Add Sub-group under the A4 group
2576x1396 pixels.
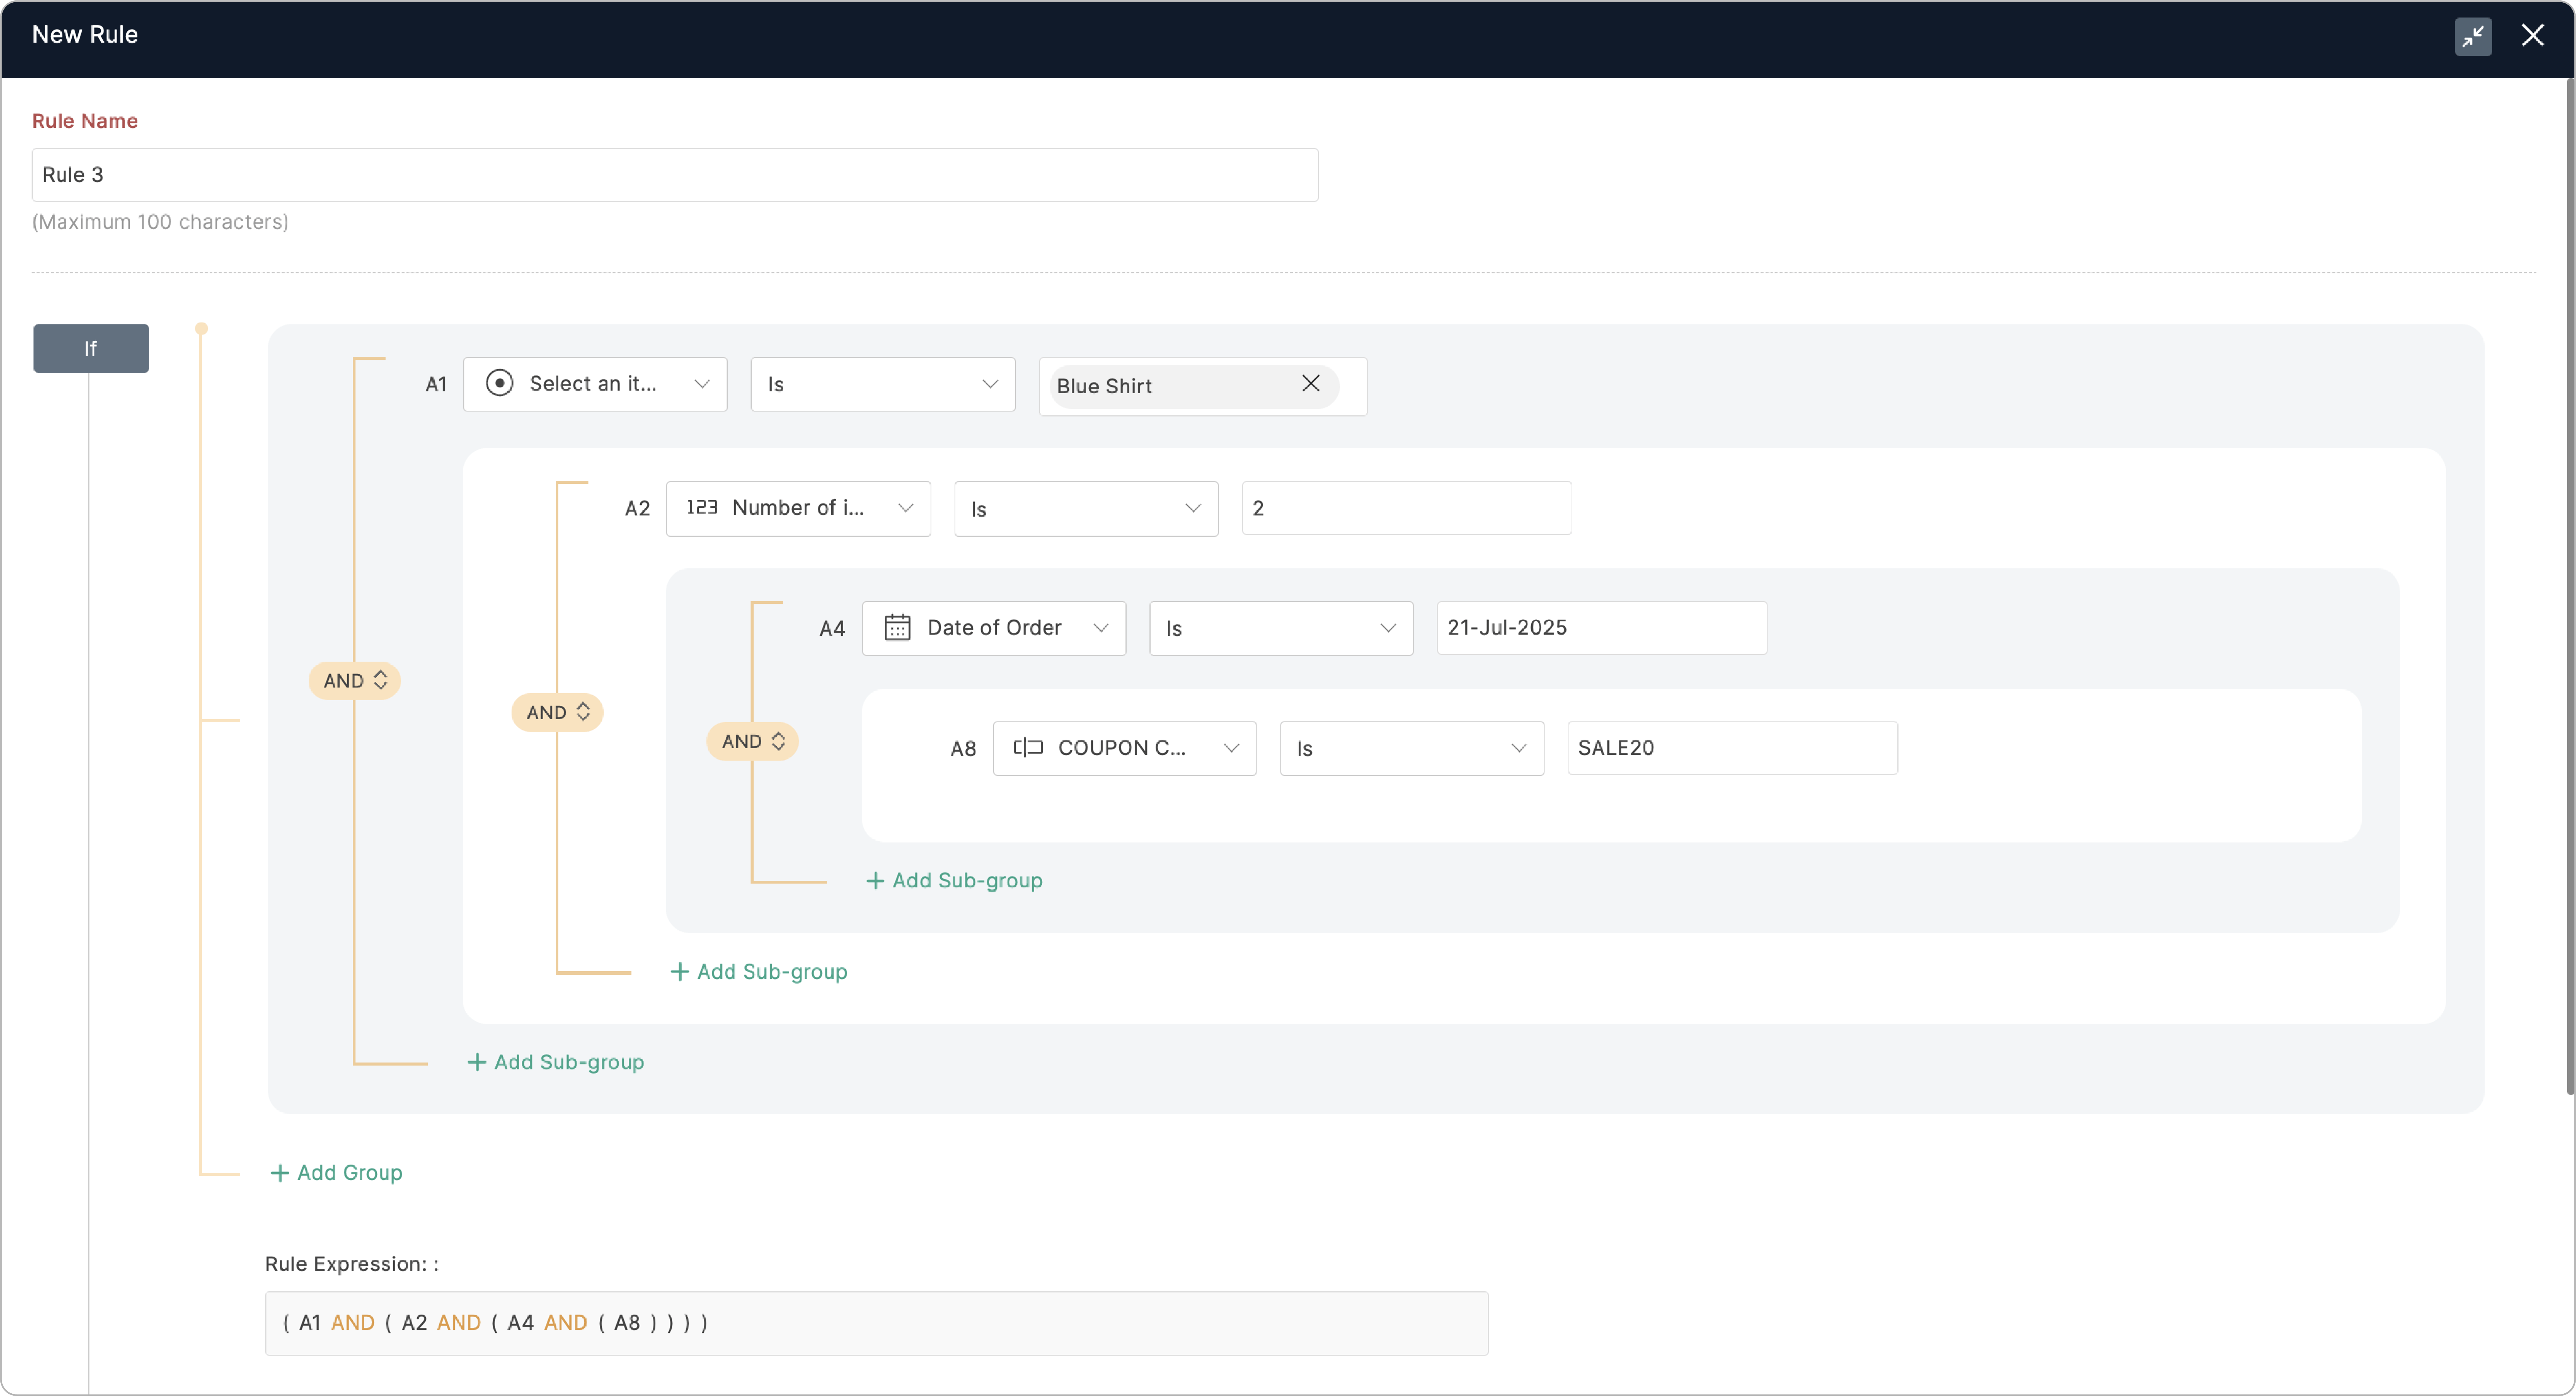[758, 972]
